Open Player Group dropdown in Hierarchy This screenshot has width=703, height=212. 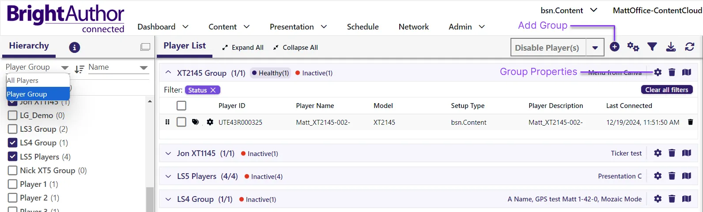pos(37,67)
